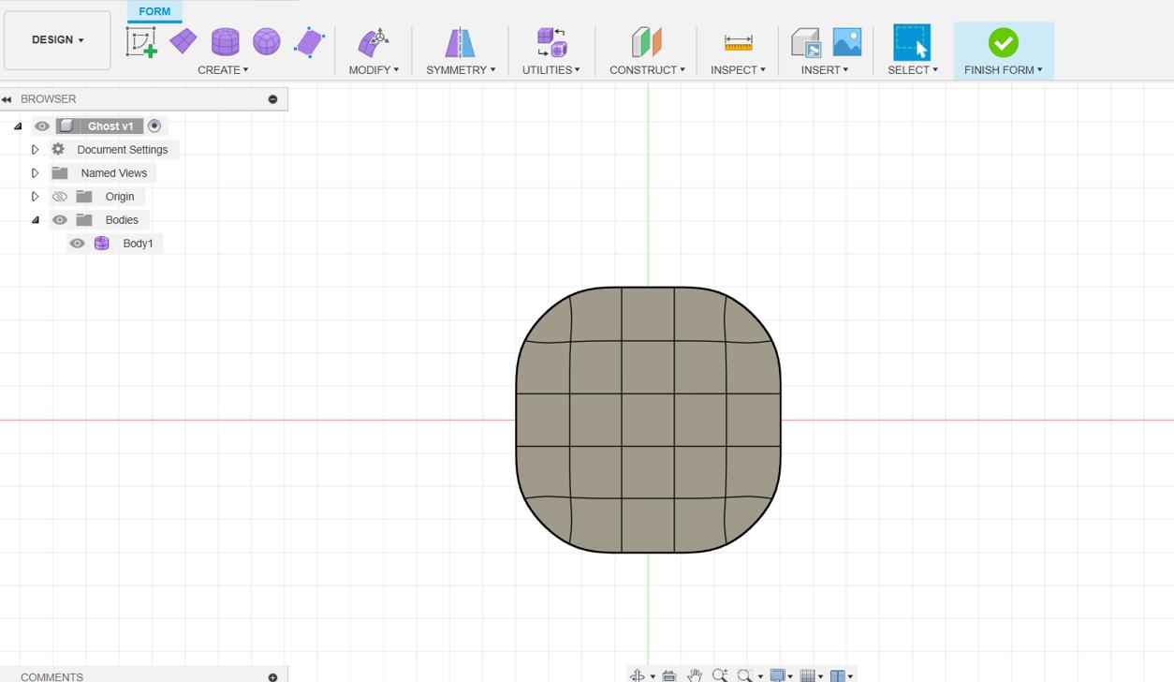This screenshot has width=1174, height=682.
Task: Select the Measure inspect tool
Action: pyautogui.click(x=738, y=42)
